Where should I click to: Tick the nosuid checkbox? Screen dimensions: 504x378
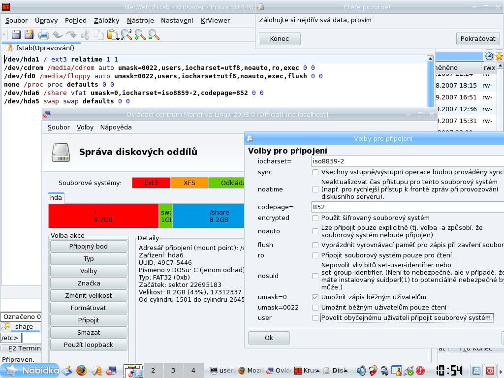315,276
